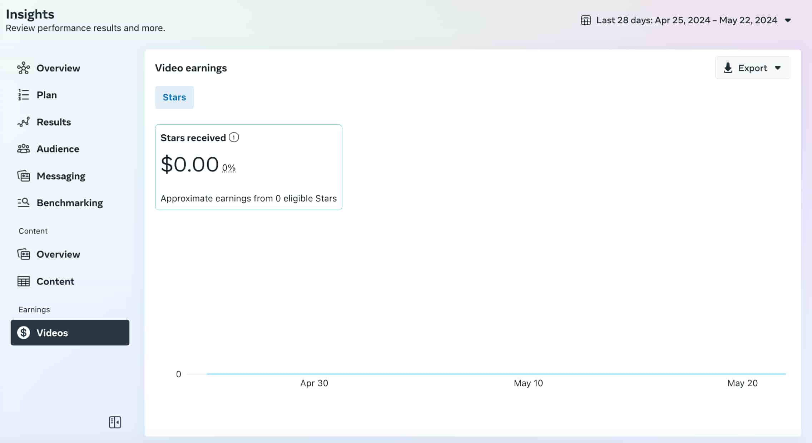This screenshot has width=812, height=443.
Task: Click the Overview network icon in sidebar
Action: click(24, 68)
